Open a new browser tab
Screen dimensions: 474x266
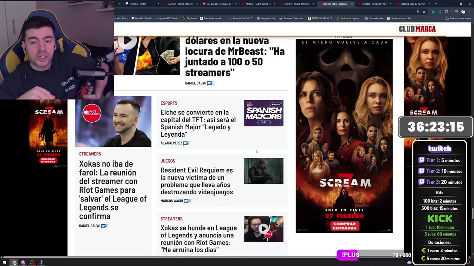436,4
